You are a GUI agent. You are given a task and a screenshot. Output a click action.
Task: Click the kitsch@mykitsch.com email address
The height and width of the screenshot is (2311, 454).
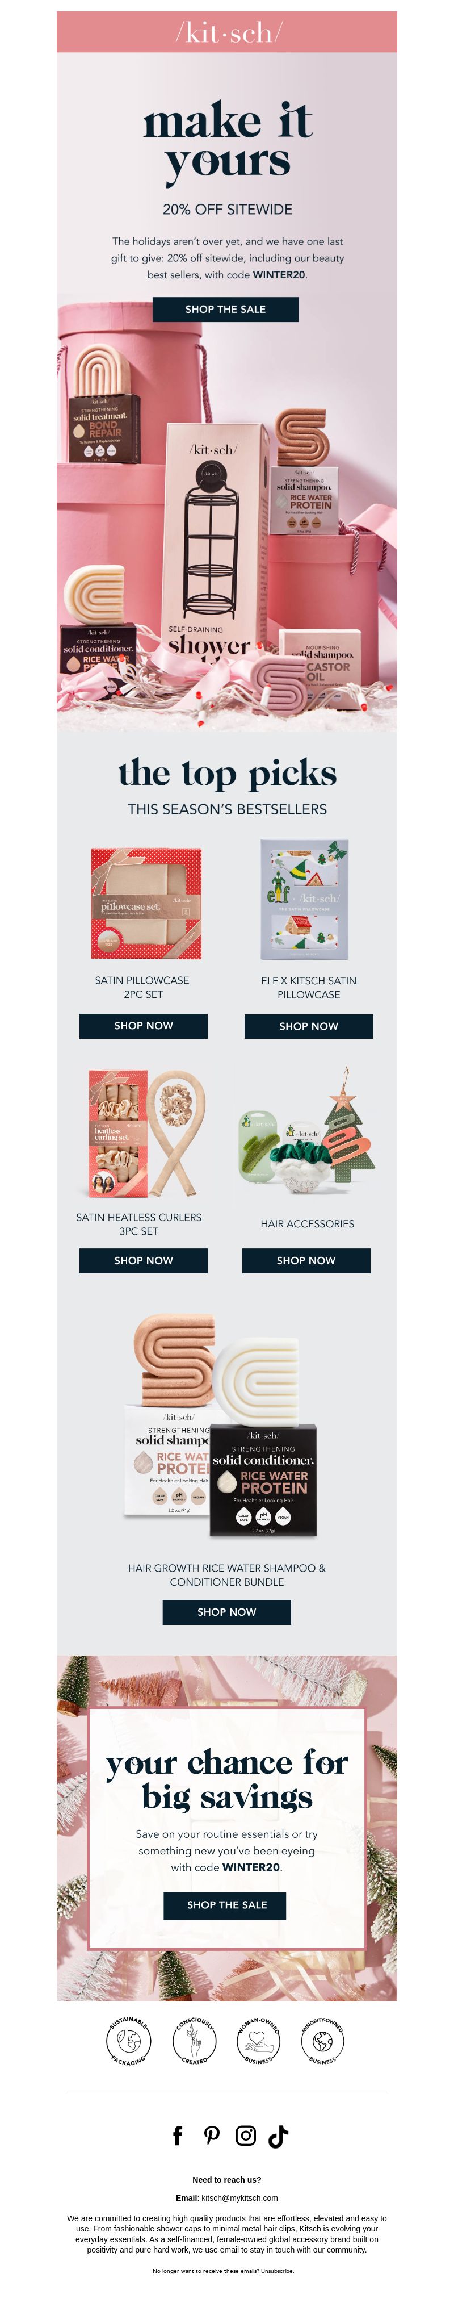coord(239,2198)
